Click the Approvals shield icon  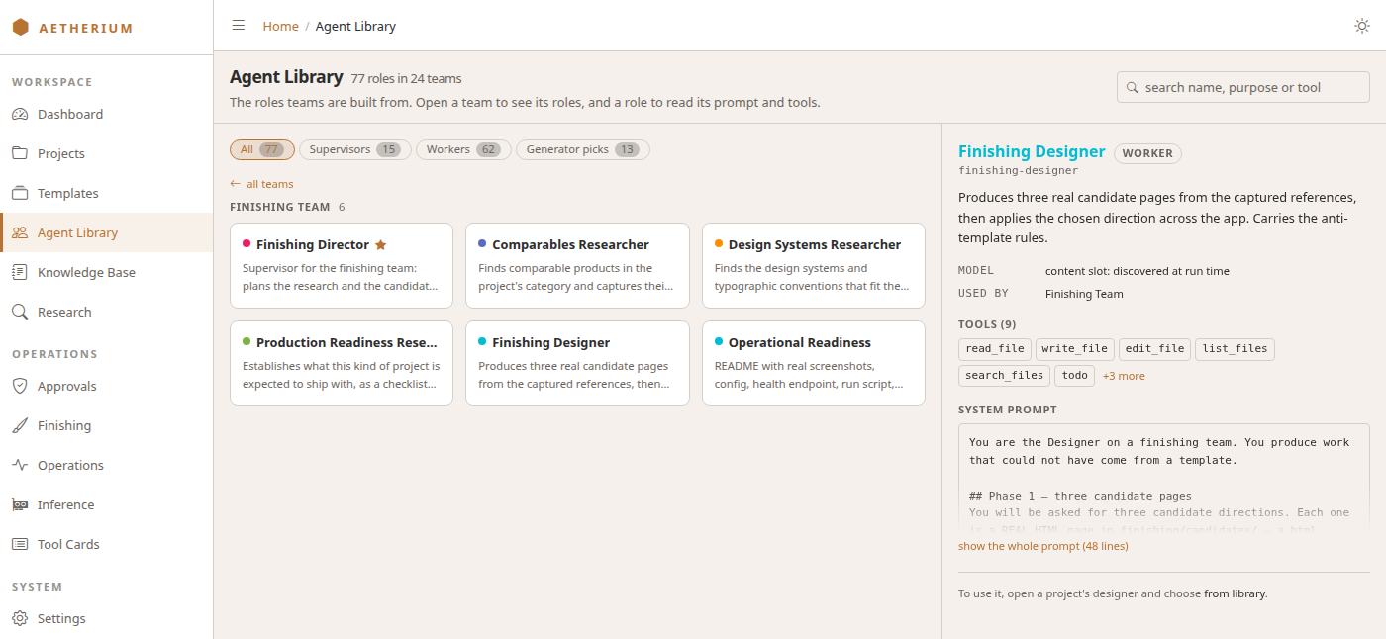[x=20, y=386]
